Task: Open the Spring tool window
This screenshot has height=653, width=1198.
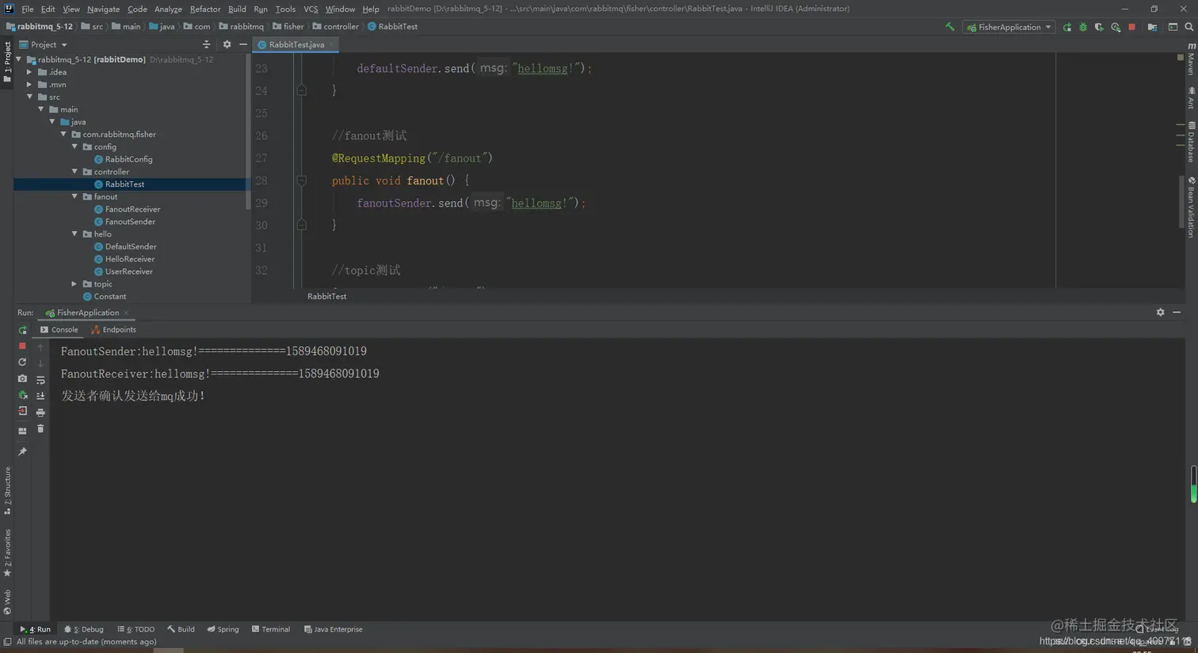Action: (x=223, y=630)
